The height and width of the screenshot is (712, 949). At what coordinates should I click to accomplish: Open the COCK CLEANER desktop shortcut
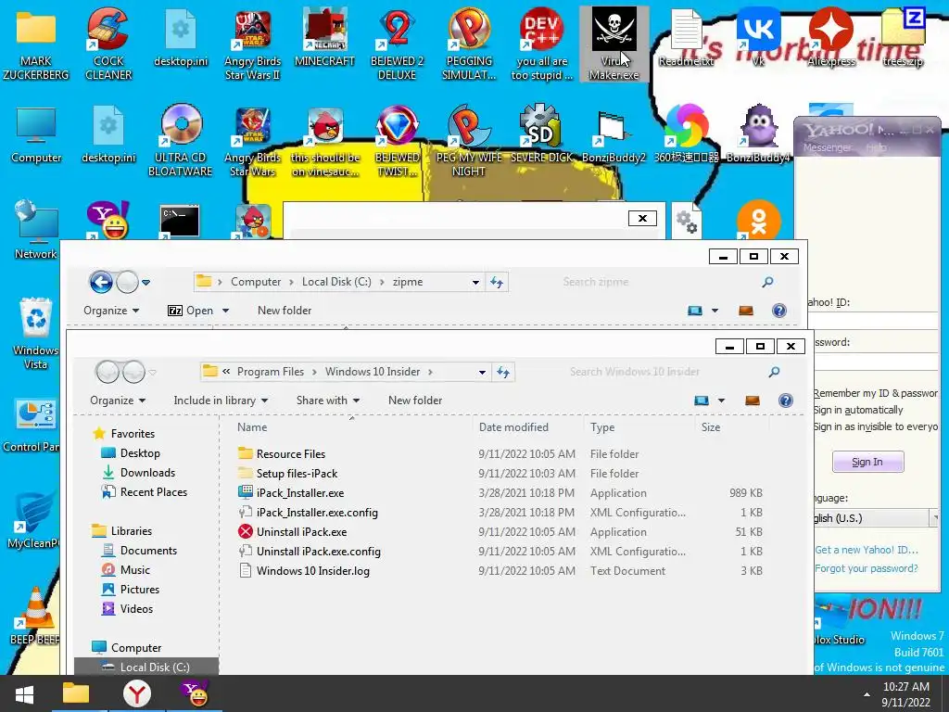(x=108, y=44)
